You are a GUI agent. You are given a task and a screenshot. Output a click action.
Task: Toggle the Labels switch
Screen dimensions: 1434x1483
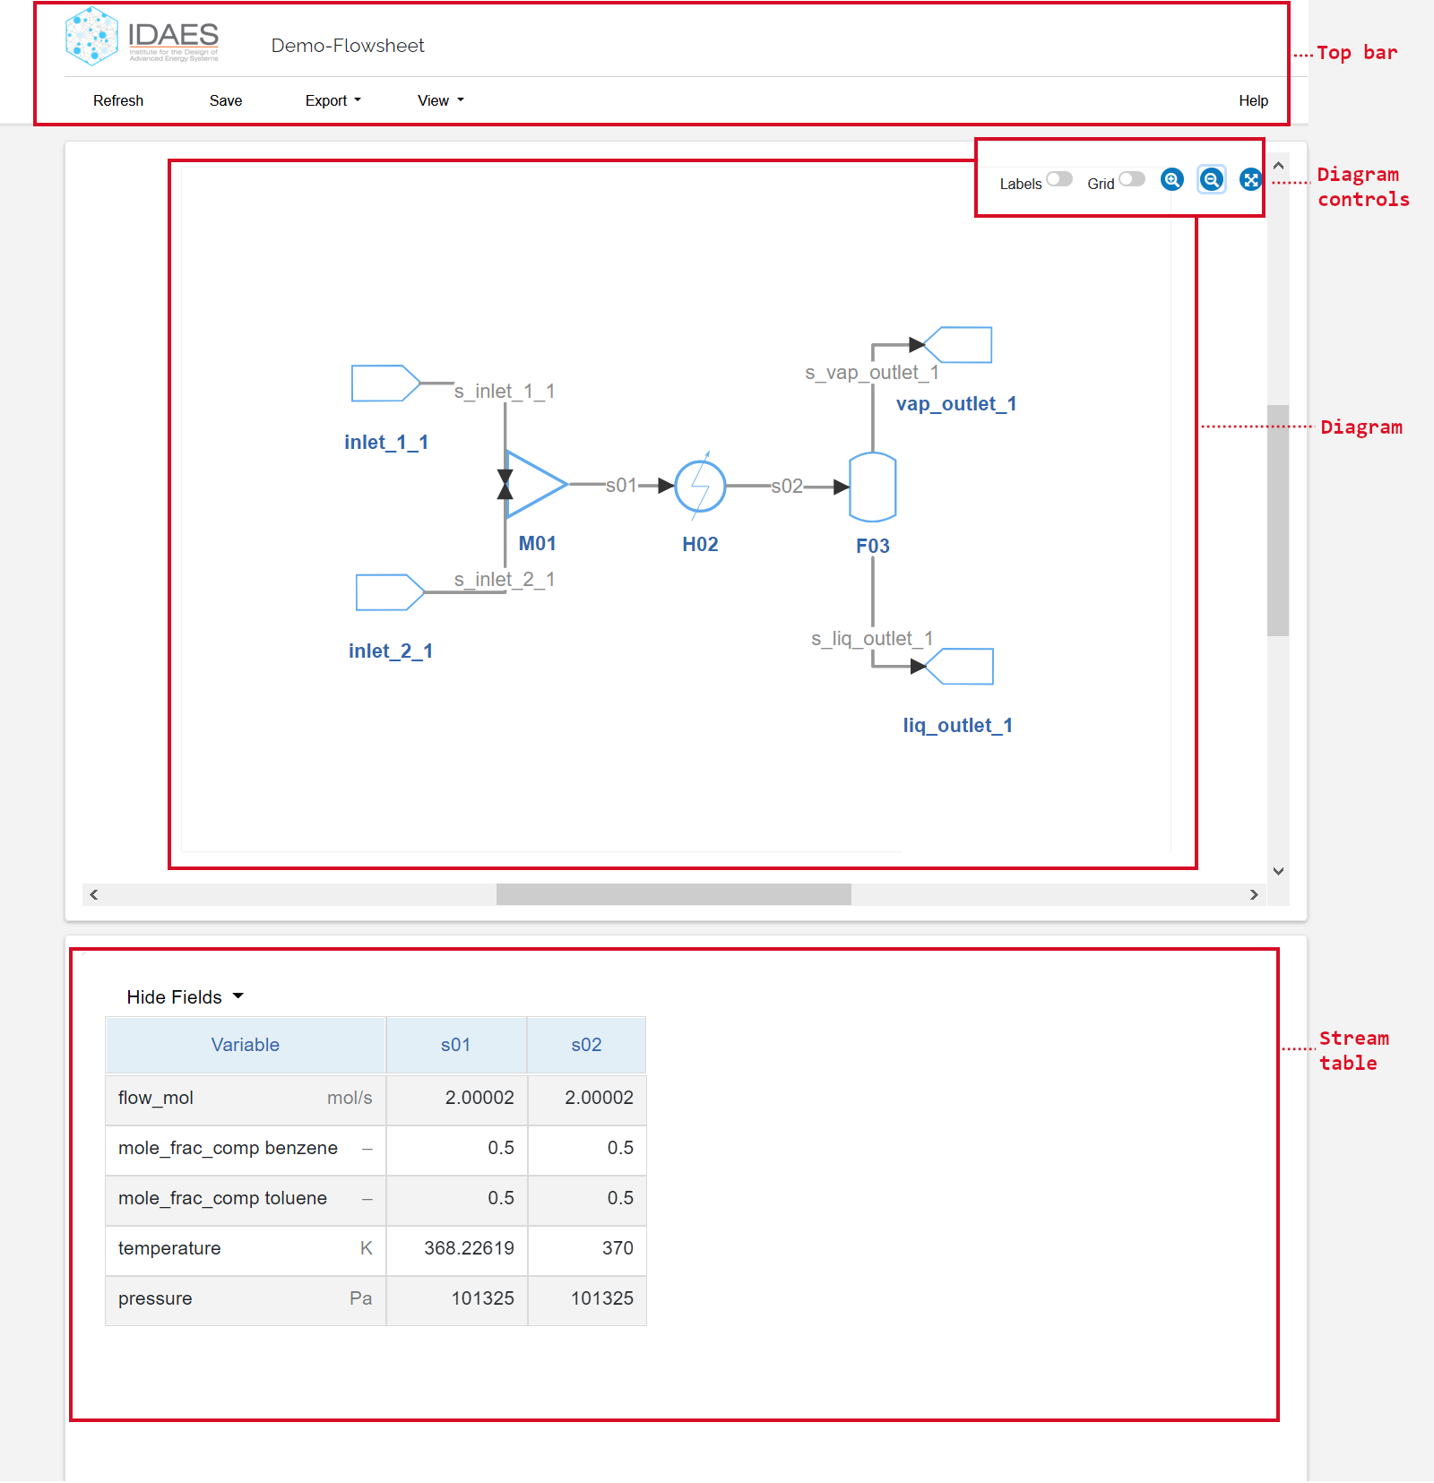click(1059, 179)
